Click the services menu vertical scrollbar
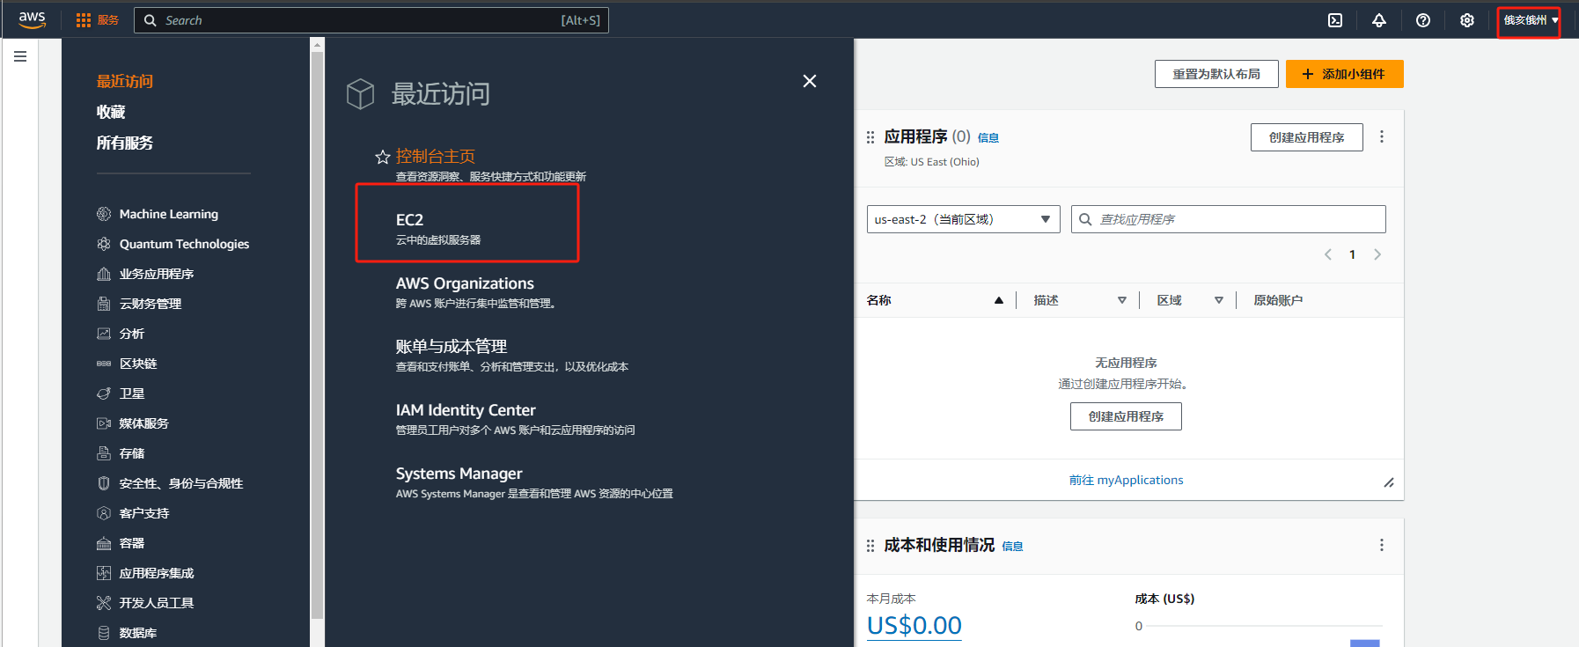Viewport: 1579px width, 647px height. (x=318, y=335)
